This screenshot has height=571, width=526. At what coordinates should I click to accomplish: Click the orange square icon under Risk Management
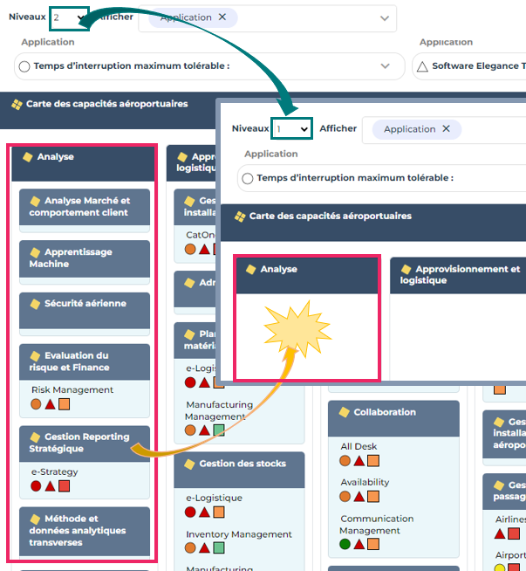64,404
